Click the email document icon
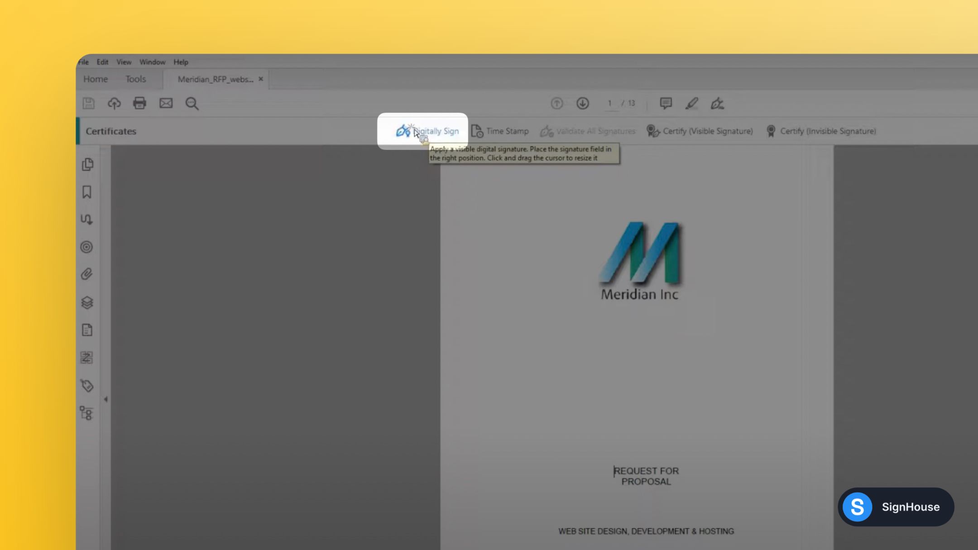The width and height of the screenshot is (978, 550). (166, 103)
